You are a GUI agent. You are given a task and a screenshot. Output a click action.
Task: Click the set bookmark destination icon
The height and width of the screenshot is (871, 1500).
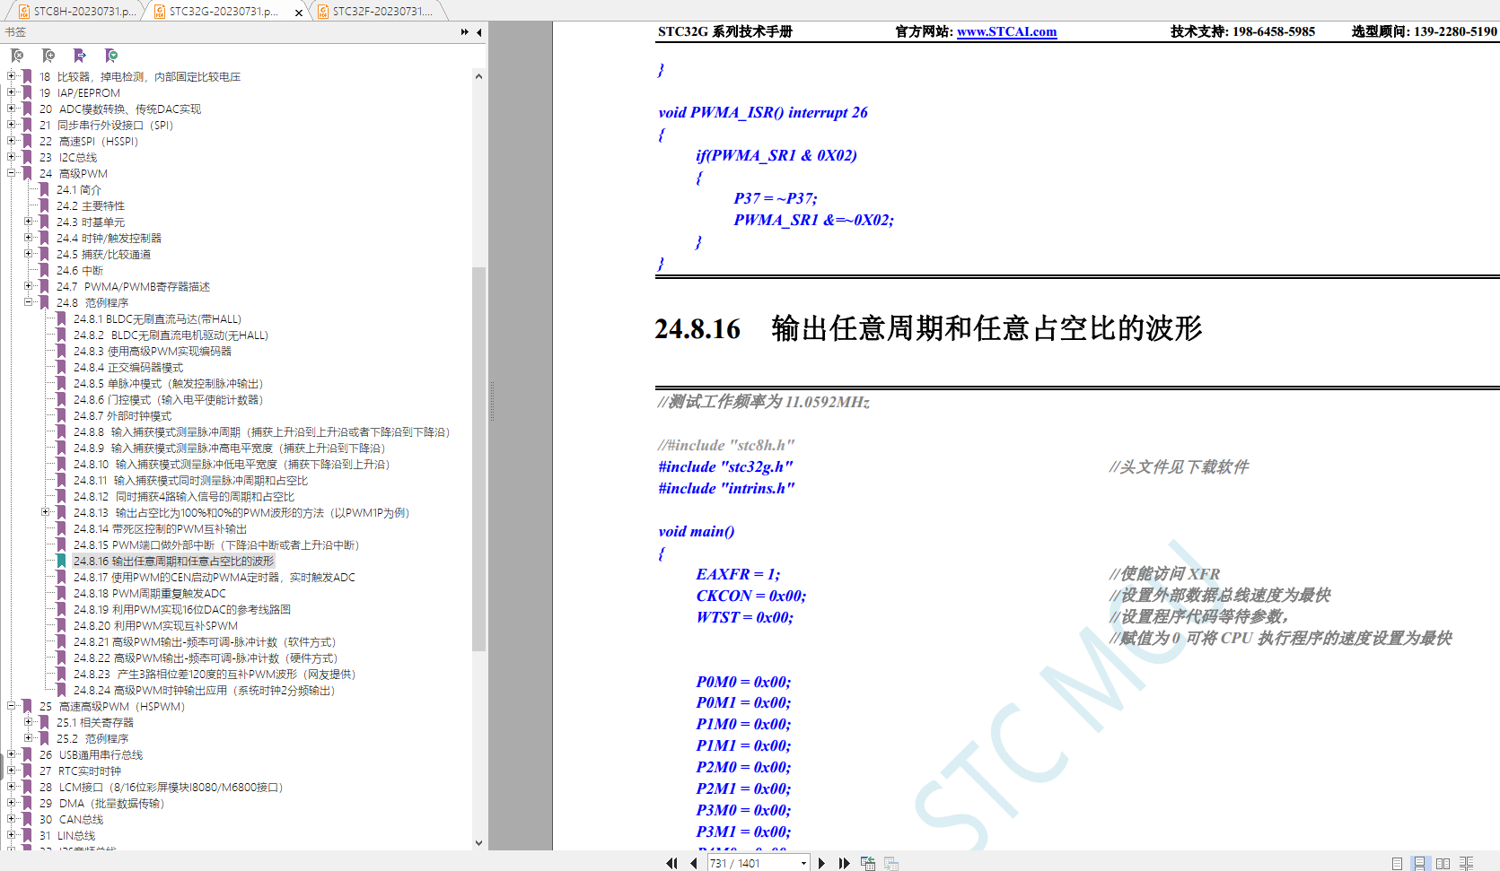coord(80,56)
